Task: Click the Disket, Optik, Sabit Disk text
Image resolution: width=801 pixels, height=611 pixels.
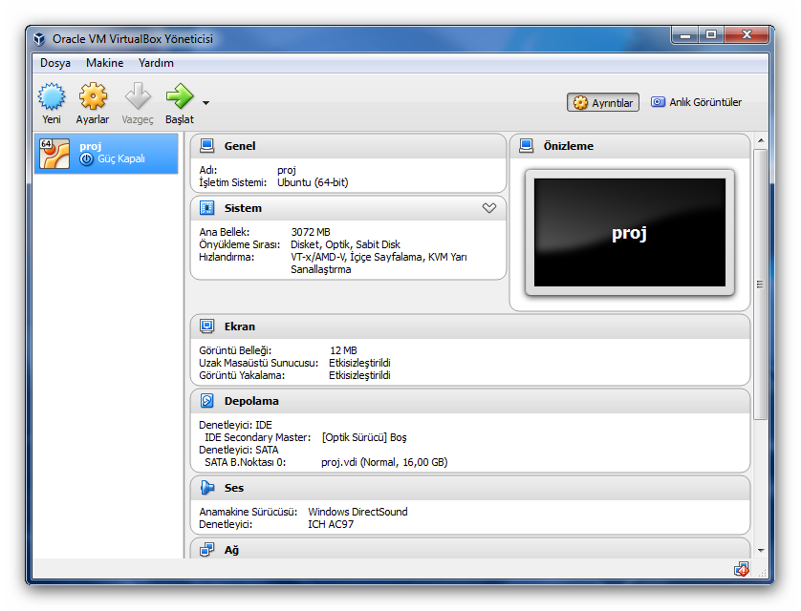Action: coord(345,244)
